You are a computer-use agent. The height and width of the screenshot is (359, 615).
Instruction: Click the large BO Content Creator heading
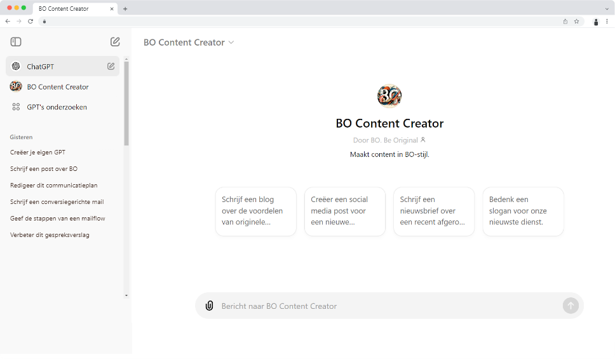(x=389, y=123)
